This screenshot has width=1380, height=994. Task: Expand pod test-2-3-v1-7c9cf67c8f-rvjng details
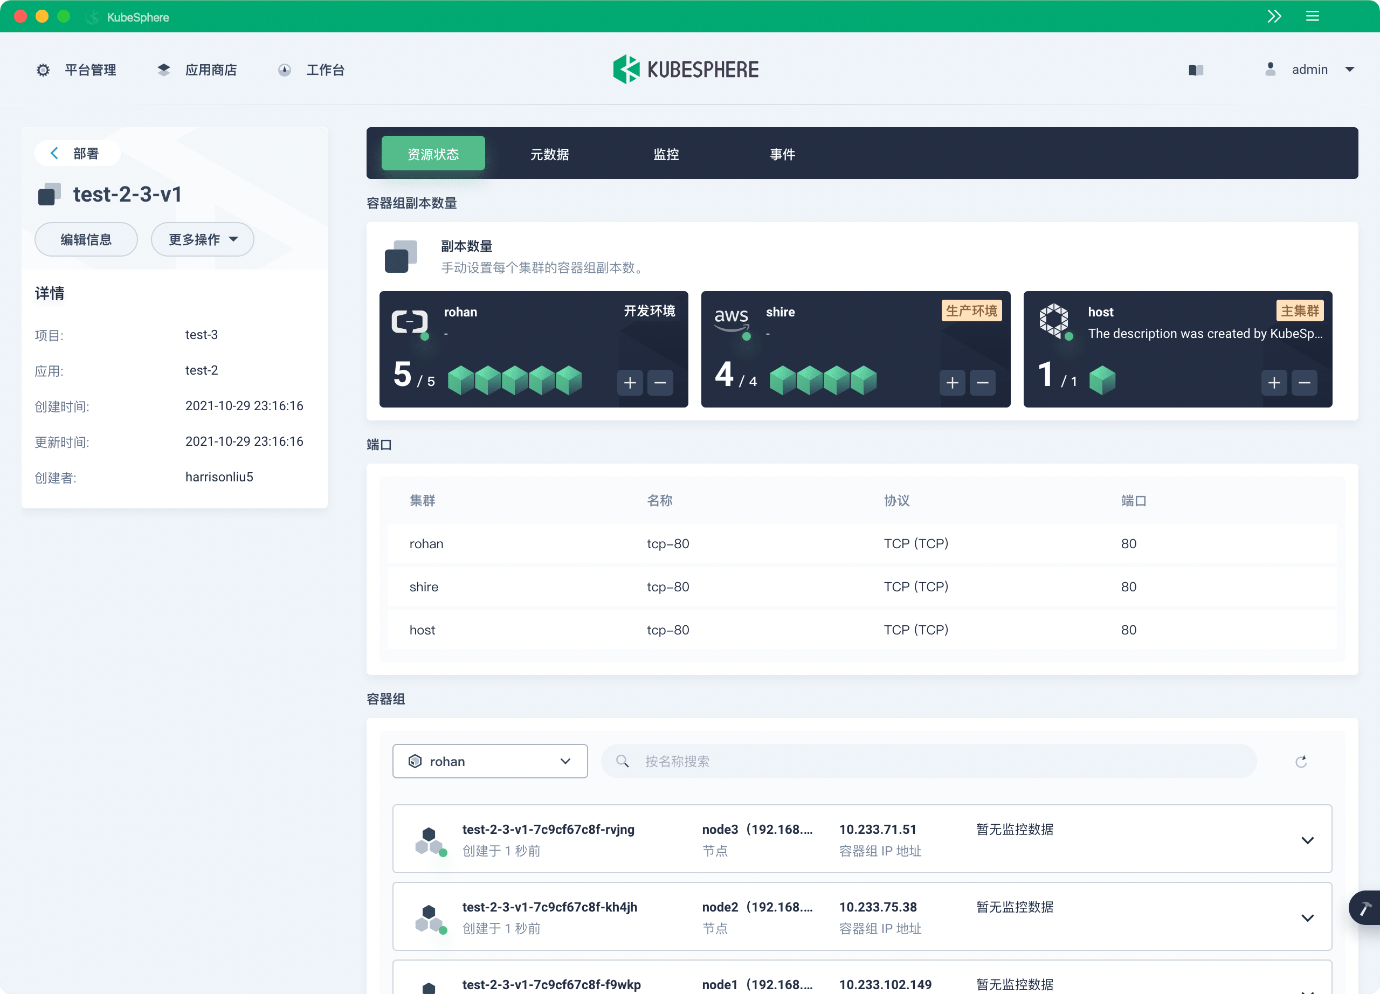pos(1307,840)
